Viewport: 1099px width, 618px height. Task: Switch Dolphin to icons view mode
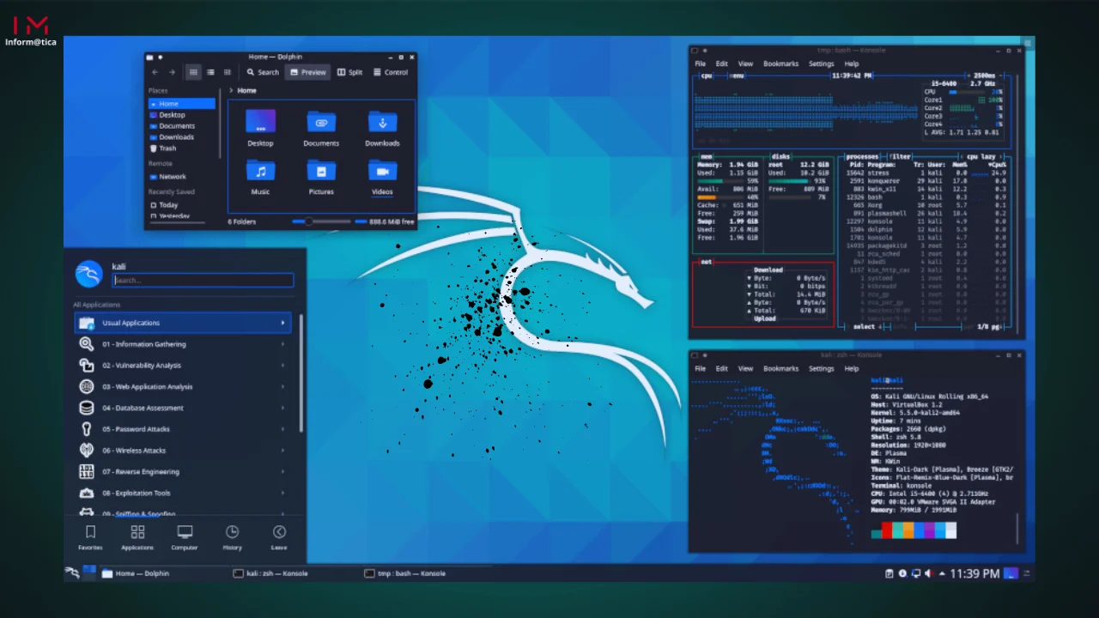[193, 72]
